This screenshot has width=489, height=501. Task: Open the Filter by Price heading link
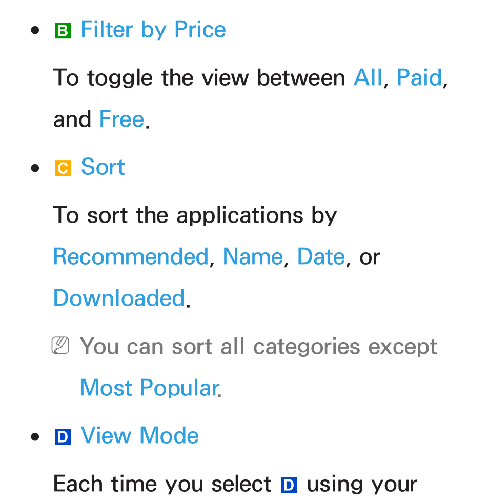tap(153, 31)
